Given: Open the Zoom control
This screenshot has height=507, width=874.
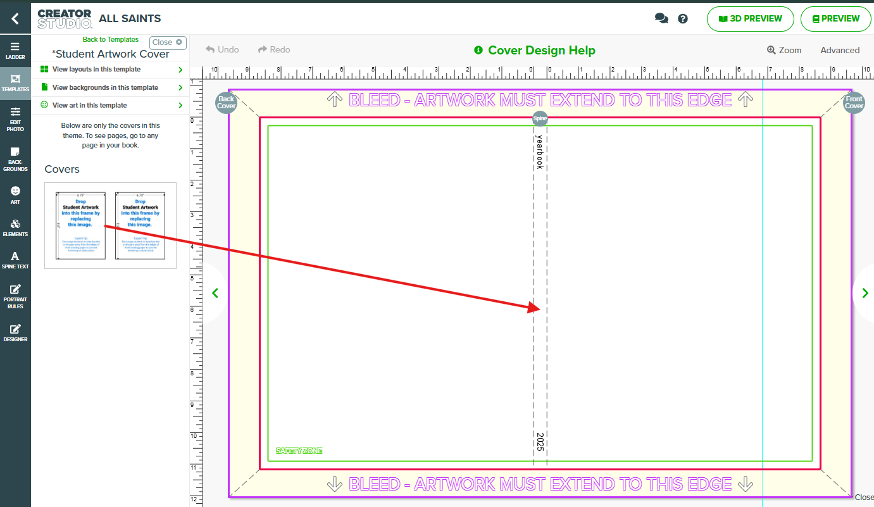Looking at the screenshot, I should coord(784,50).
